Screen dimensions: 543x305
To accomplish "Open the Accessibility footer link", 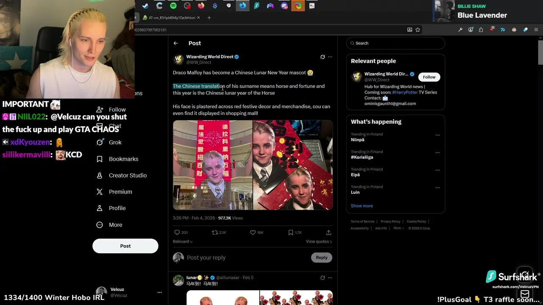I will pos(359,228).
